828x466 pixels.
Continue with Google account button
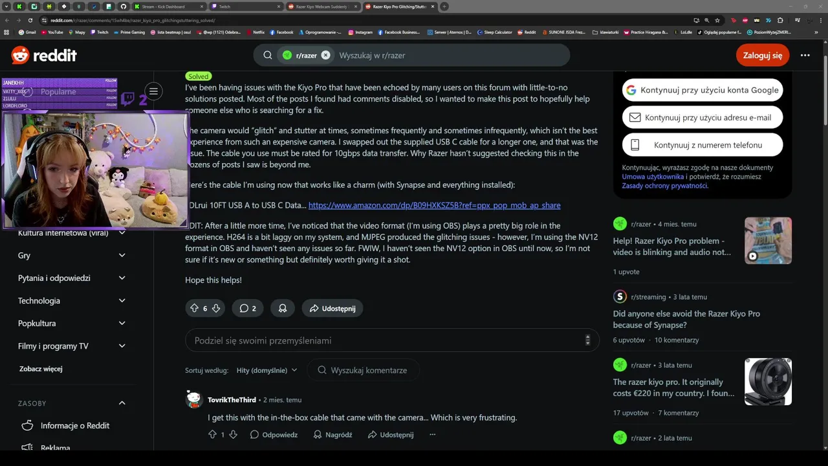click(x=703, y=90)
